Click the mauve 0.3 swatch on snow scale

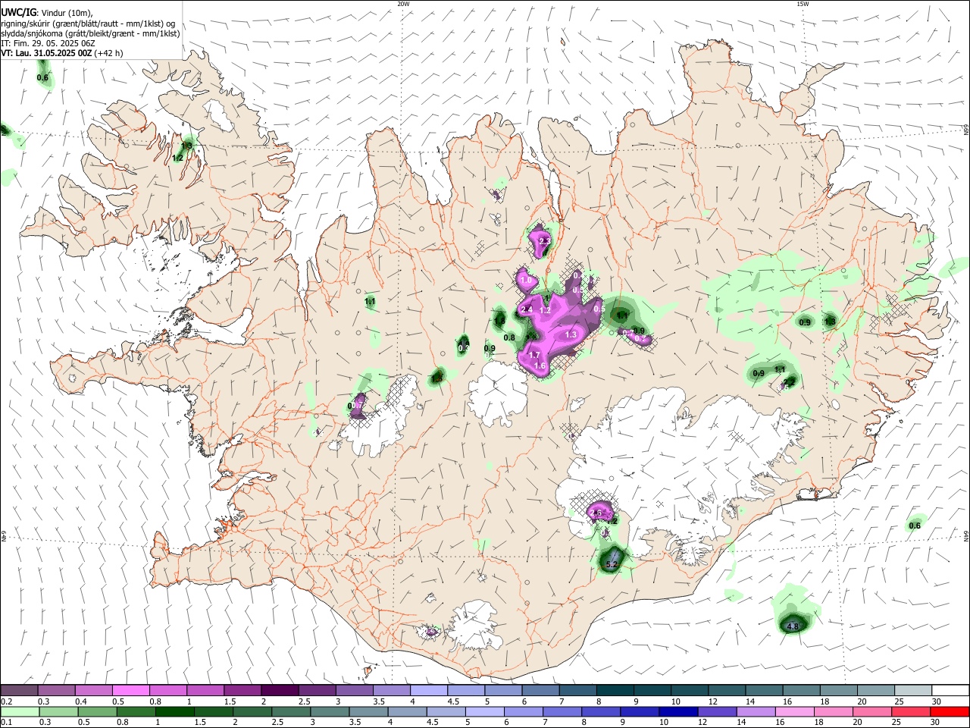56,691
